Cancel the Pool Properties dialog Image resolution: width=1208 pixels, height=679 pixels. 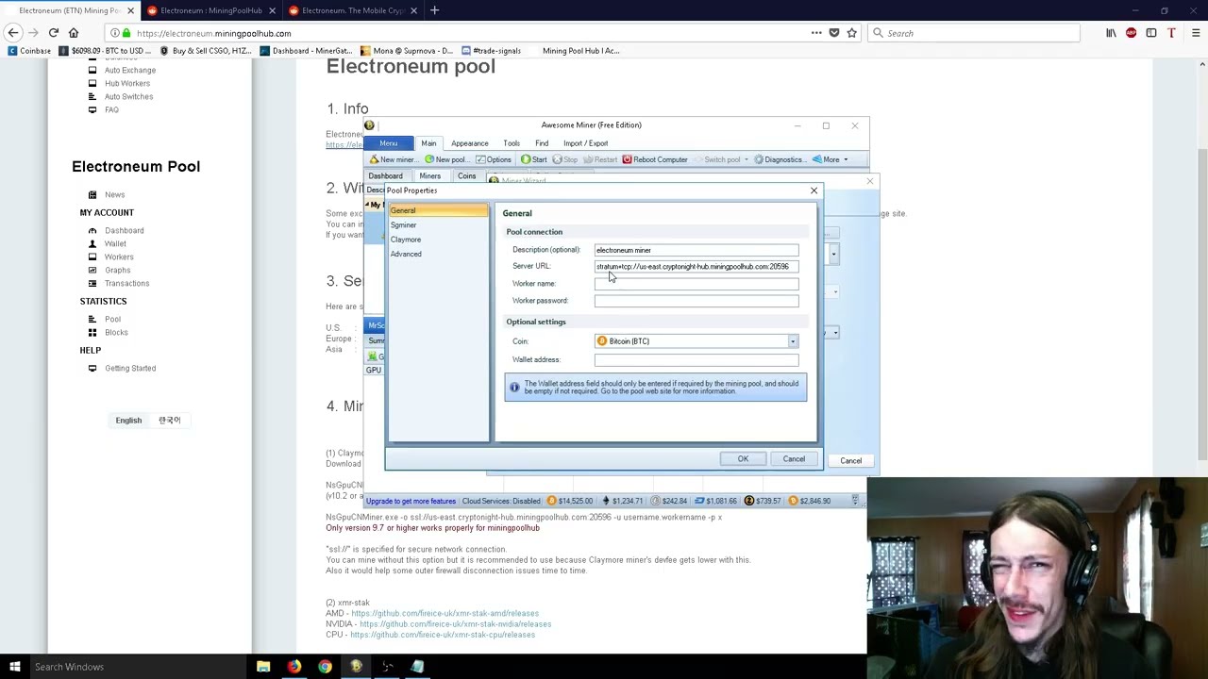[x=794, y=459]
